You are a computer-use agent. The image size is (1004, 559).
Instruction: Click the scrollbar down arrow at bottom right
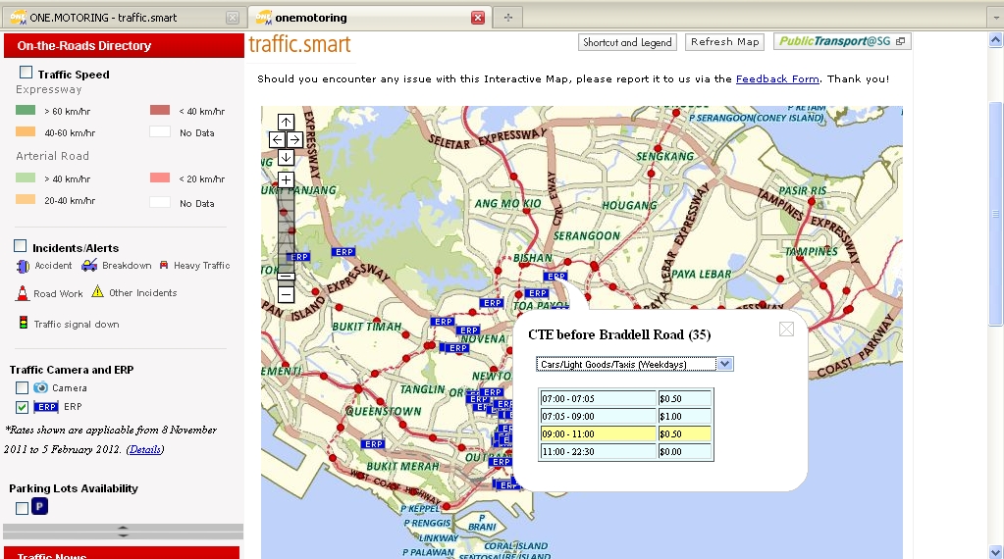[996, 552]
